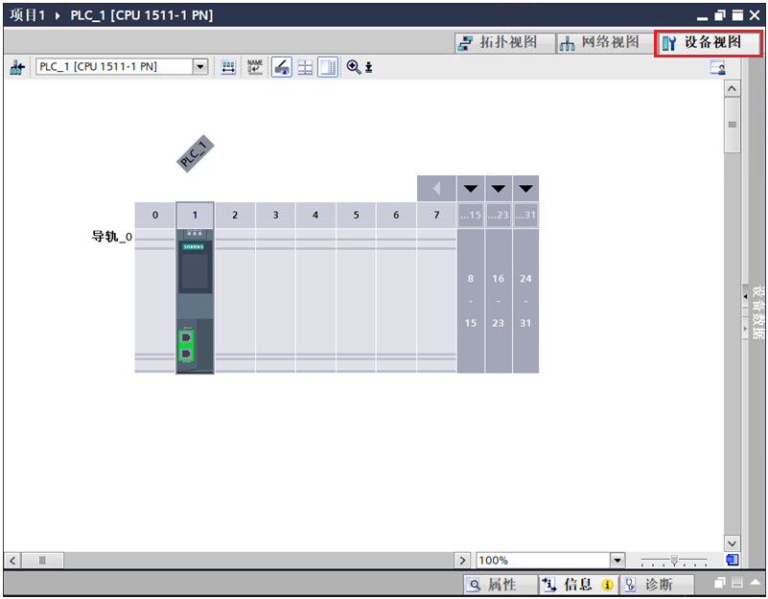Viewport: 768px width, 599px height.
Task: Click the PLC_1 name label tag
Action: [195, 153]
